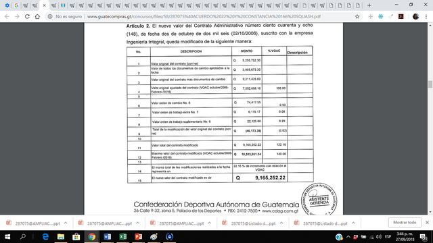
Task: Click the www.cdag.com.gt footer text
Action: pyautogui.click(x=280, y=211)
